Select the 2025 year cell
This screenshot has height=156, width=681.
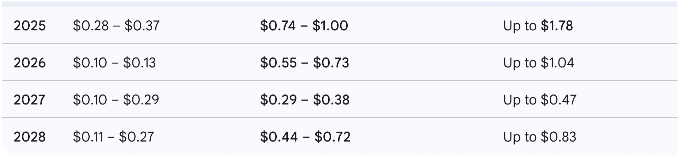tap(30, 26)
